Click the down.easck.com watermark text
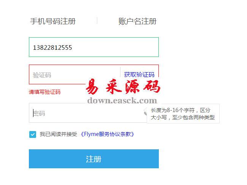The image size is (247, 185). tap(122, 100)
